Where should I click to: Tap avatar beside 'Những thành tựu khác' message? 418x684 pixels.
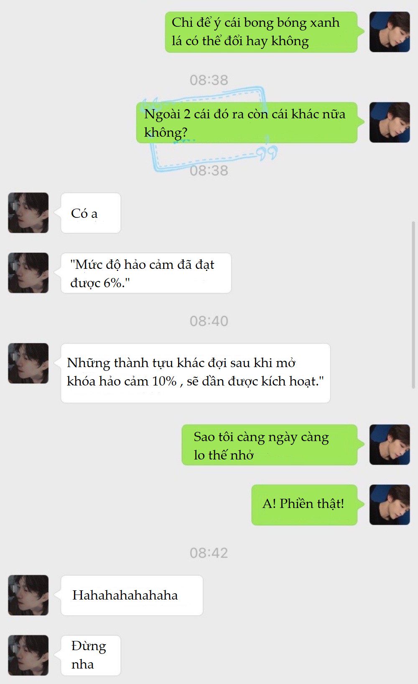(x=28, y=364)
